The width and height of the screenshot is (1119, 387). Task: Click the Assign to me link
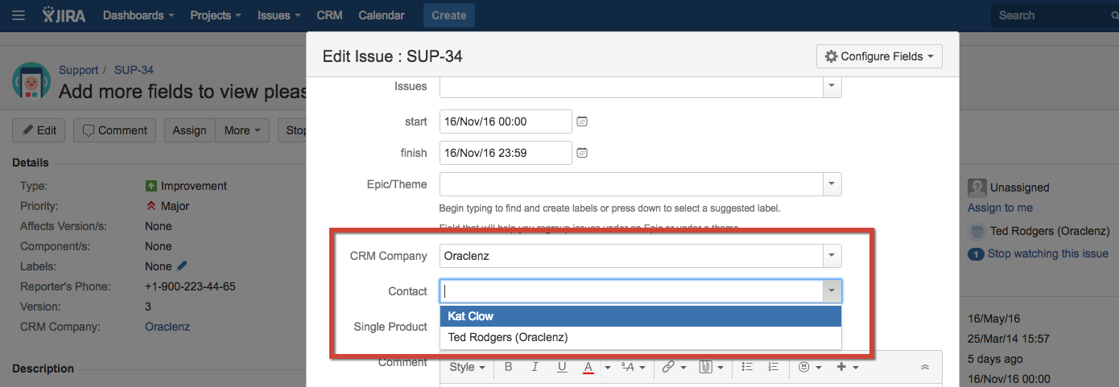[1001, 208]
